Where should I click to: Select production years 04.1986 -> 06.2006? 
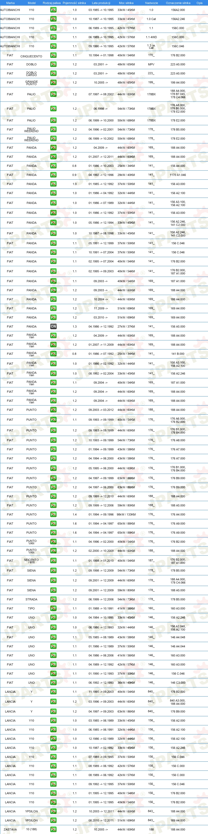tap(101, 655)
